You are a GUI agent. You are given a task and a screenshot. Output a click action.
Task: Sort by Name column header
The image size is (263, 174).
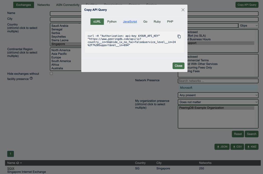coord(14,163)
